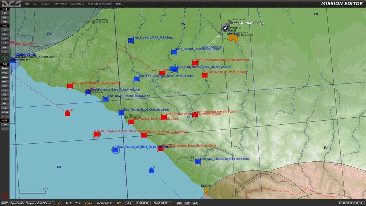The width and height of the screenshot is (366, 206).
Task: Select the Red_Vish rescue pickup marker icon
Action: pyautogui.click(x=144, y=135)
